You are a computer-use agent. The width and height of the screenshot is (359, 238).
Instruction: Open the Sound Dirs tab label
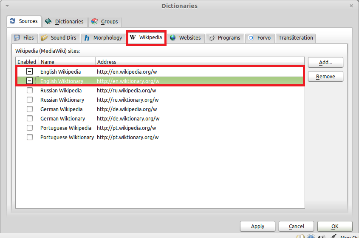click(63, 37)
